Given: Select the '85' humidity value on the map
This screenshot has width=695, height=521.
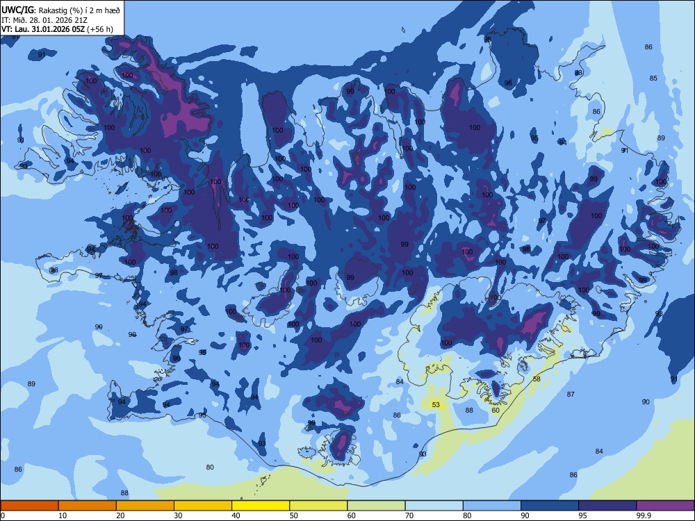Looking at the screenshot, I should click(653, 78).
